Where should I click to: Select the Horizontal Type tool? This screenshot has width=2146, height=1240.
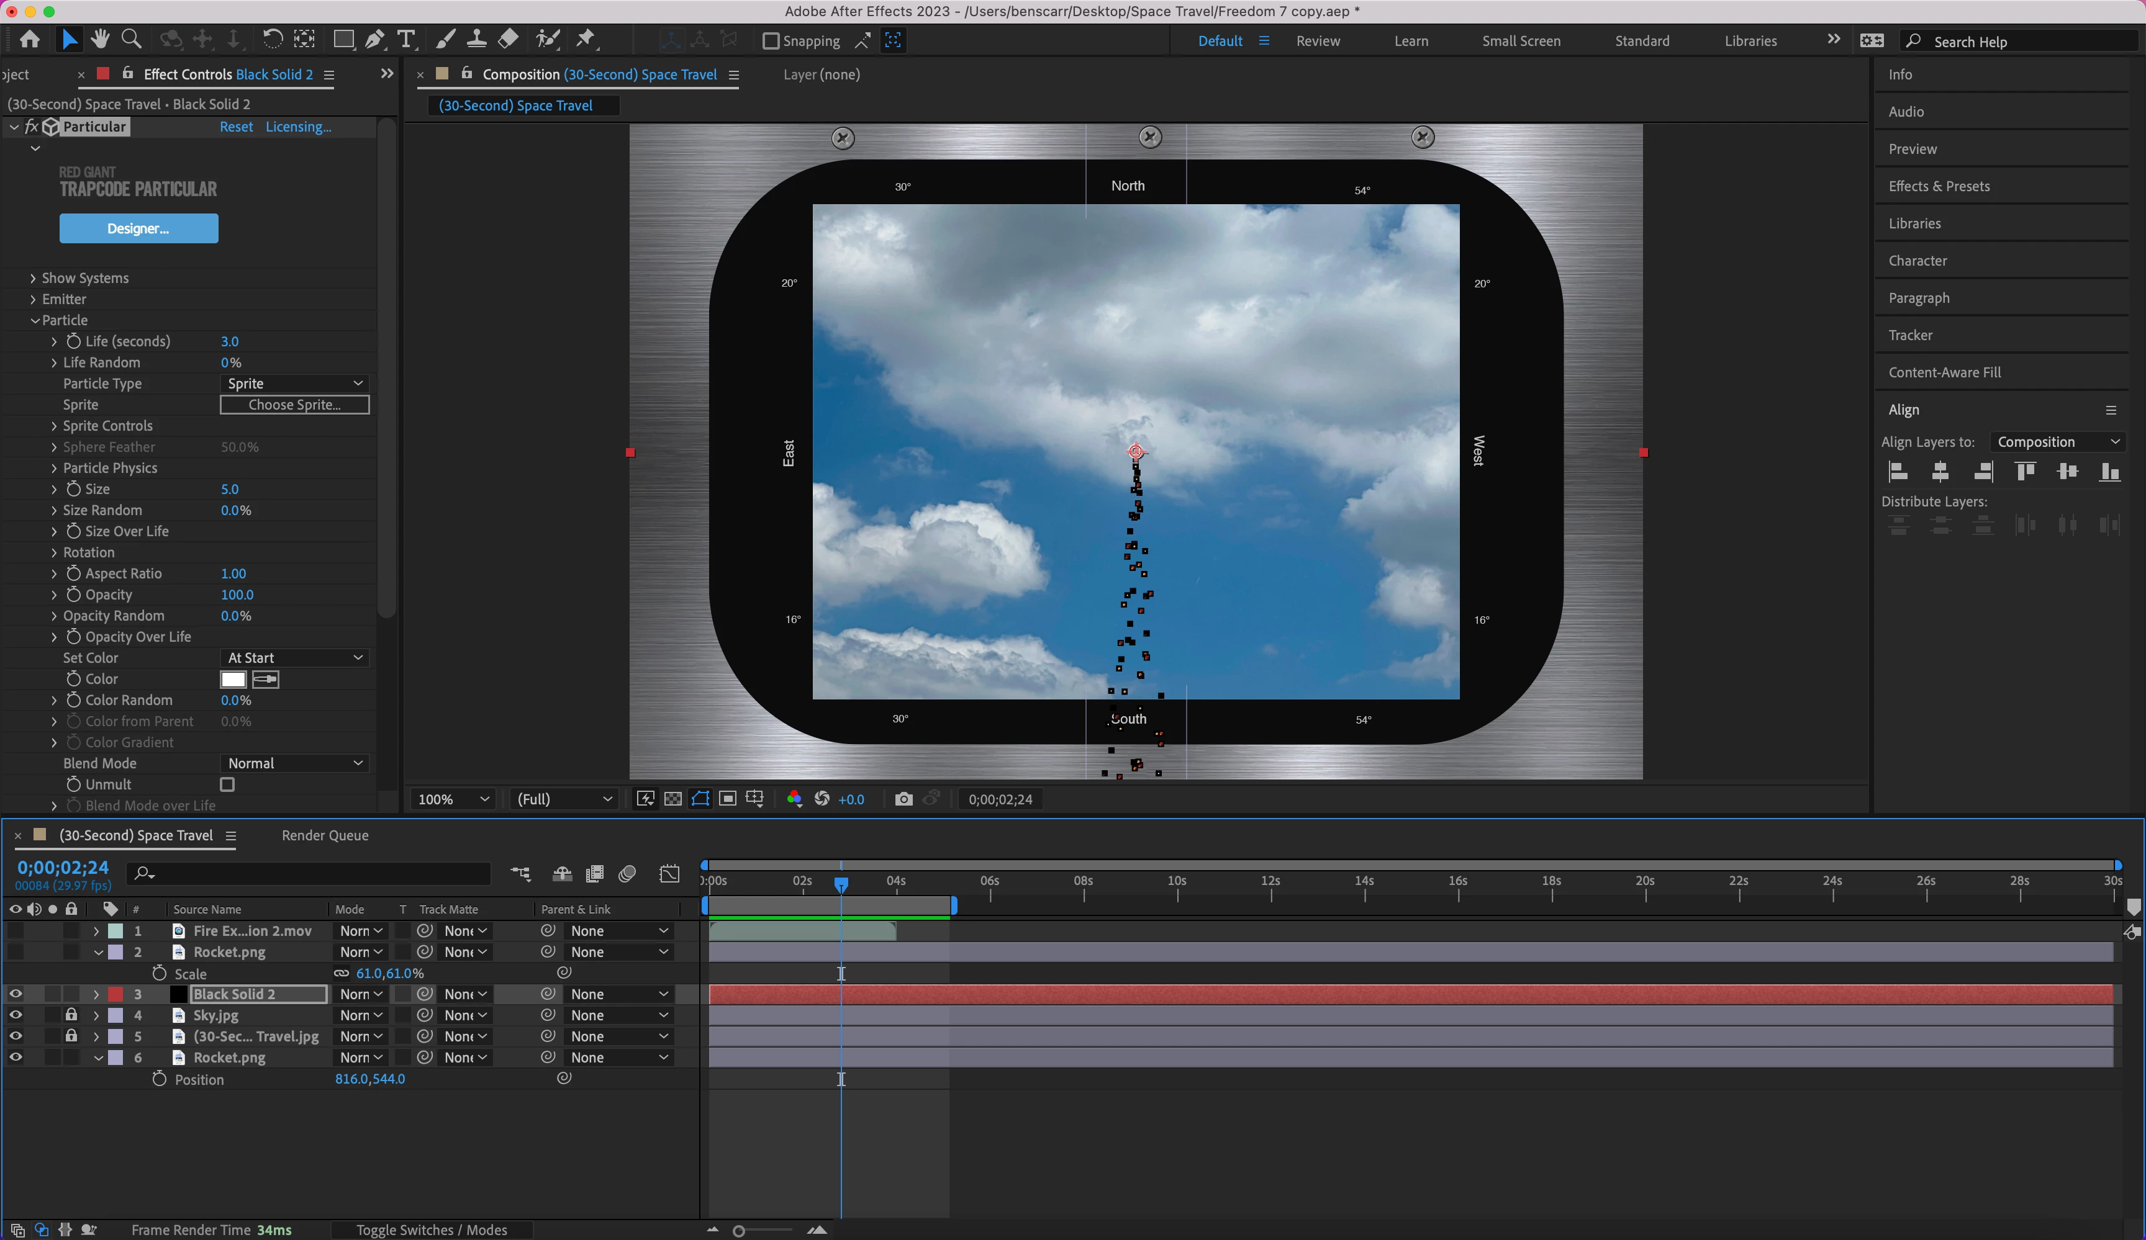click(406, 39)
